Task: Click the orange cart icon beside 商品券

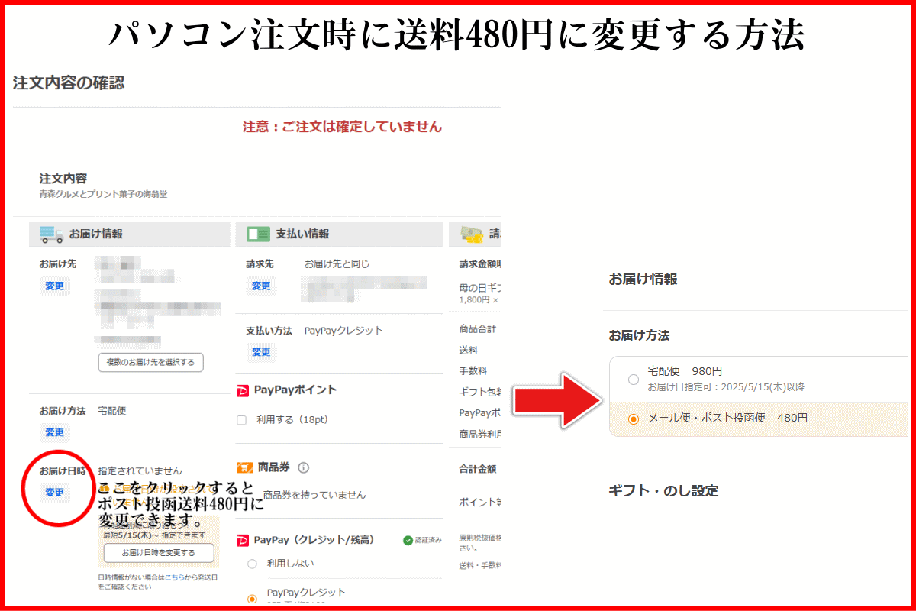Action: [244, 467]
